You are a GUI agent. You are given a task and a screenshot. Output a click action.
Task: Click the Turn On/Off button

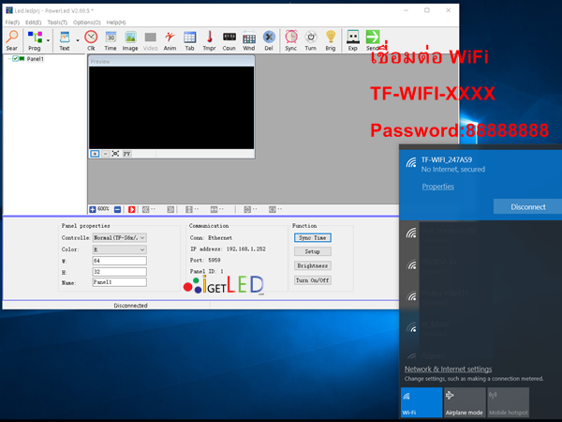313,280
